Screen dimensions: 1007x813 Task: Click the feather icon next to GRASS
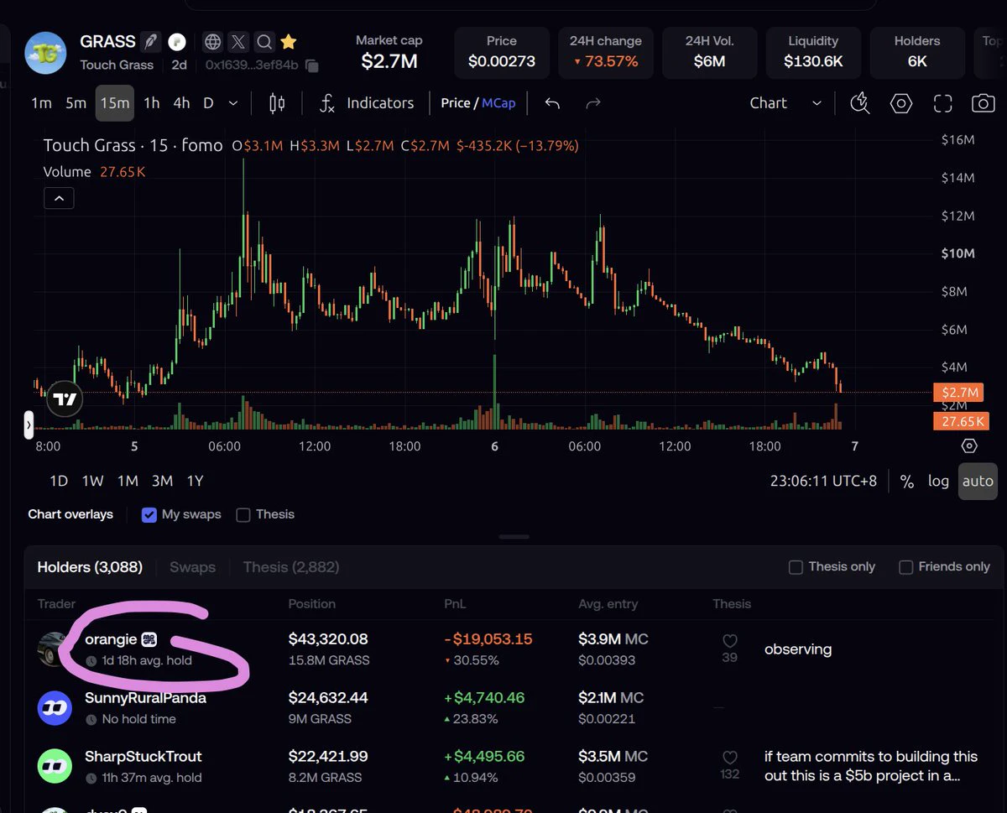(x=150, y=41)
